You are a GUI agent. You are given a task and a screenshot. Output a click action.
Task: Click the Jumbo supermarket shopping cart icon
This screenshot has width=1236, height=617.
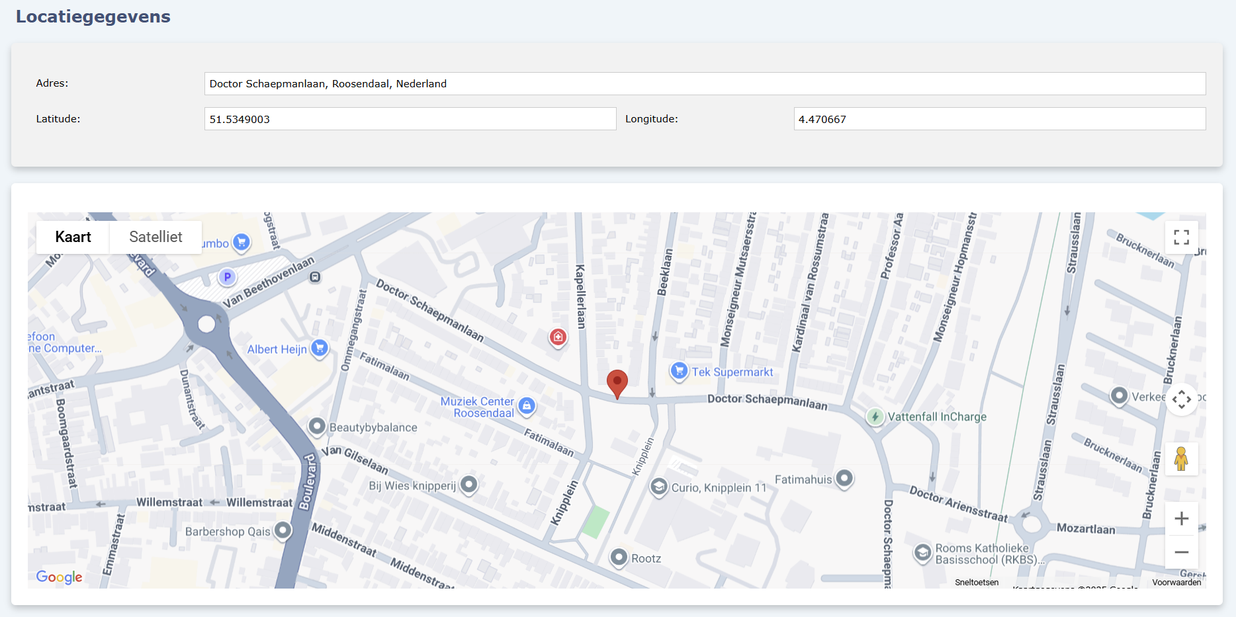[x=242, y=242]
